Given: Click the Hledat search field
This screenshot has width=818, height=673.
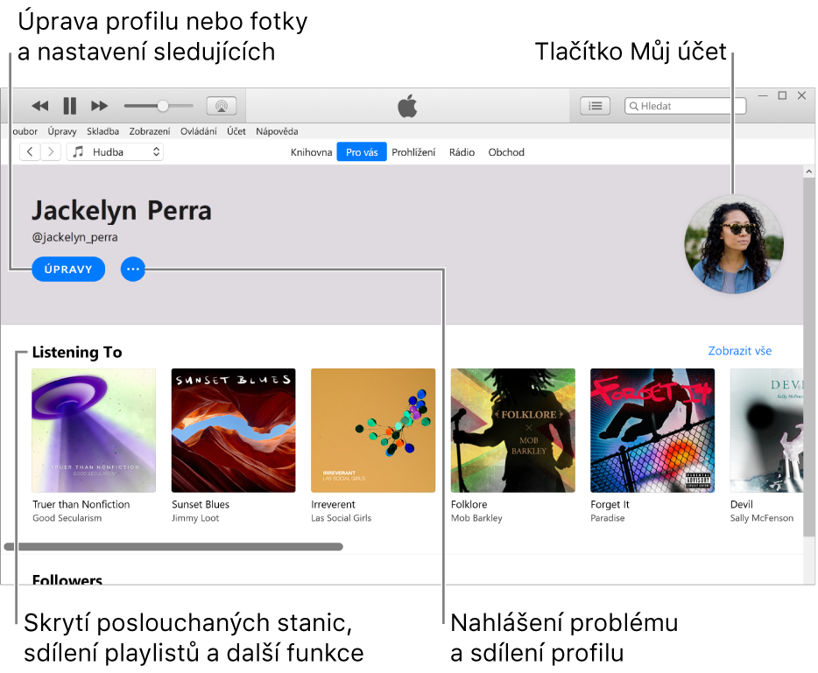Looking at the screenshot, I should pyautogui.click(x=685, y=105).
